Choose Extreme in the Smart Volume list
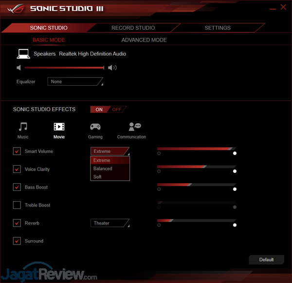 pyautogui.click(x=110, y=160)
